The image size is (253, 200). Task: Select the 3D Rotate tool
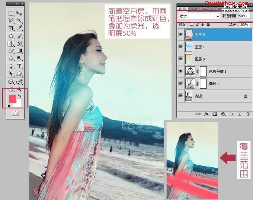[x=11, y=82]
